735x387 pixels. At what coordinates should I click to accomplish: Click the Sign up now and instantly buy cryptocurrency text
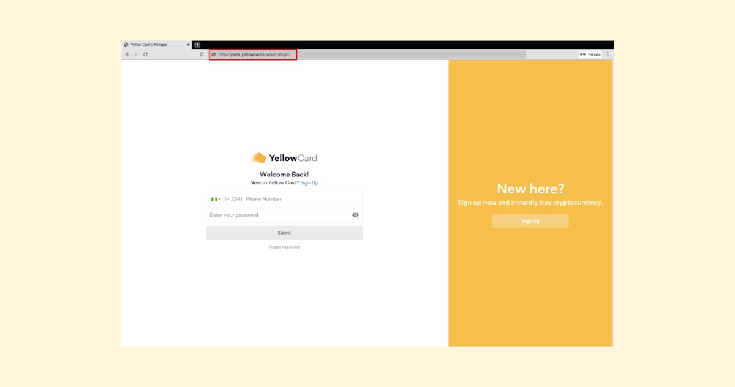coord(530,203)
